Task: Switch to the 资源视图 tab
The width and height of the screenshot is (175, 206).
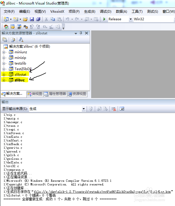Action: pos(77,94)
